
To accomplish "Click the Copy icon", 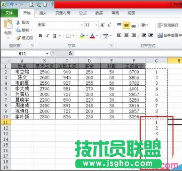I will tap(18, 30).
